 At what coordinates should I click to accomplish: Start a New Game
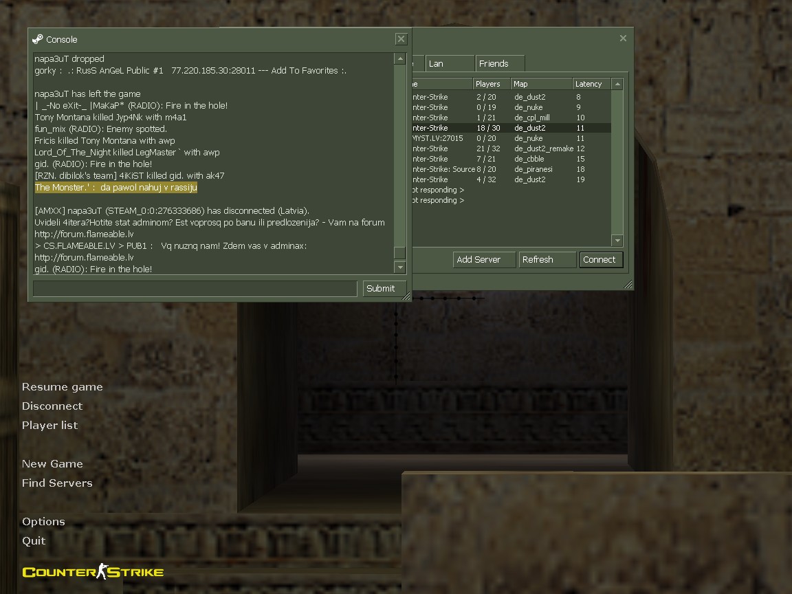(52, 463)
